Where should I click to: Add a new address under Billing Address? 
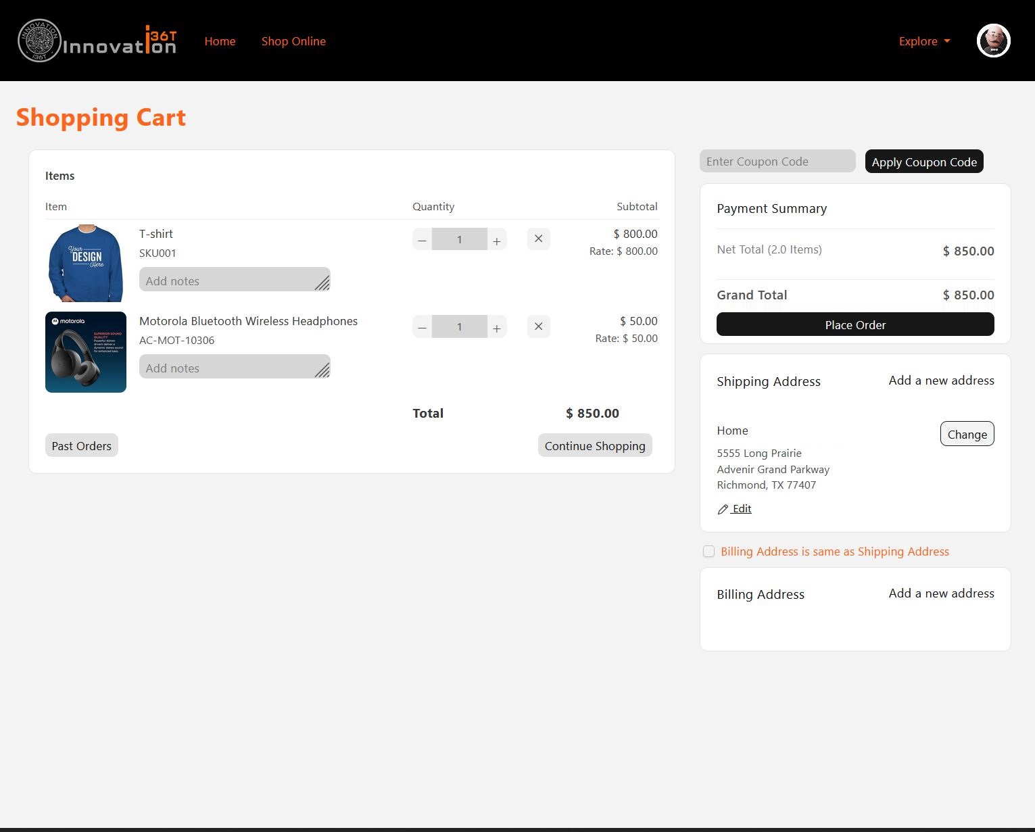(941, 593)
